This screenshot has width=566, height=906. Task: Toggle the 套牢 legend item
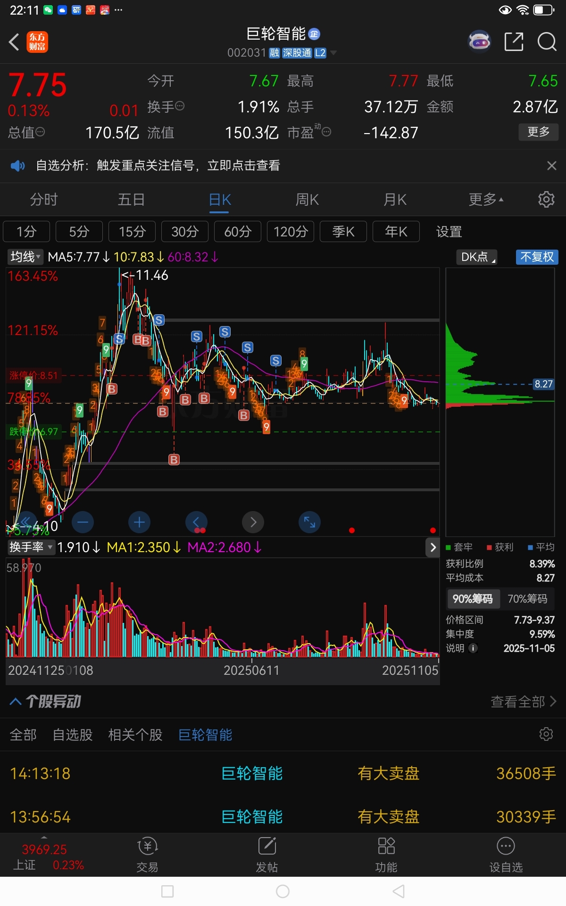(459, 547)
